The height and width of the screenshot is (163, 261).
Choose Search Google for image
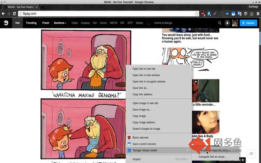[x=159, y=129]
